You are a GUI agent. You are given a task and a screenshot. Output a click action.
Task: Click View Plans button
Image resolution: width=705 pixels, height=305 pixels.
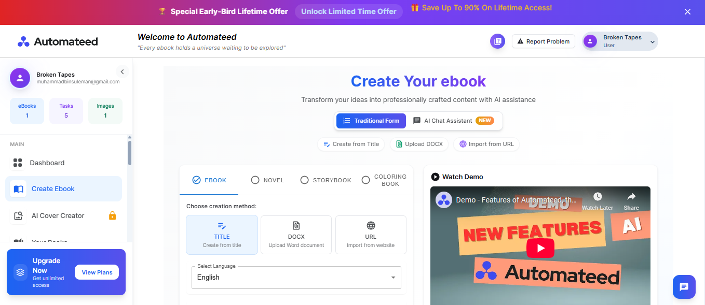click(97, 272)
